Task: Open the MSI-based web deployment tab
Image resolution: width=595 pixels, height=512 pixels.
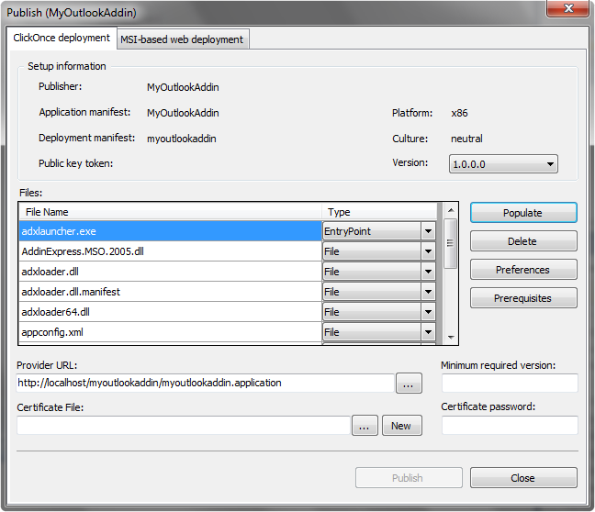Action: point(183,39)
